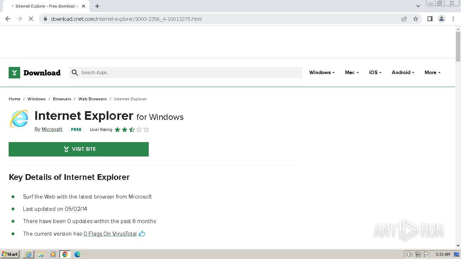The width and height of the screenshot is (461, 259).
Task: Open 0 Flags On VirusTotal link
Action: (110, 234)
